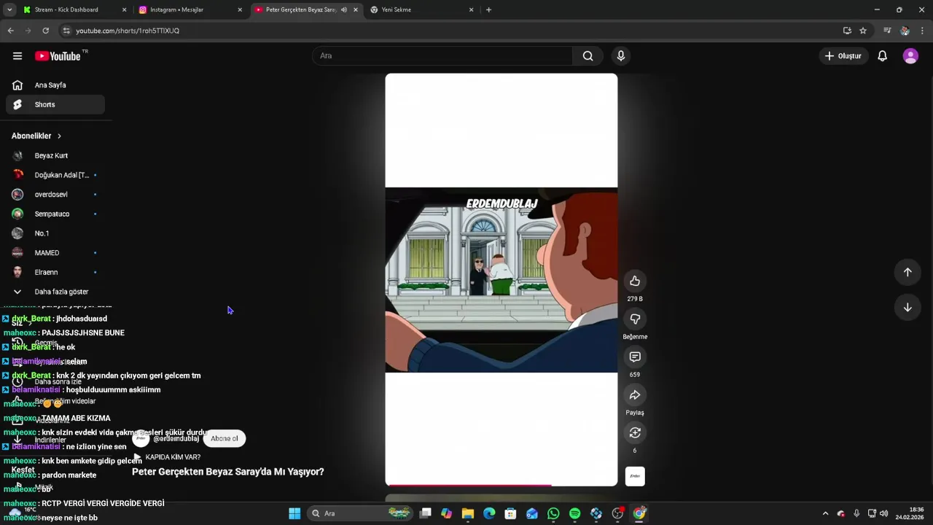The width and height of the screenshot is (933, 525).
Task: Remix this Short
Action: coord(635,433)
